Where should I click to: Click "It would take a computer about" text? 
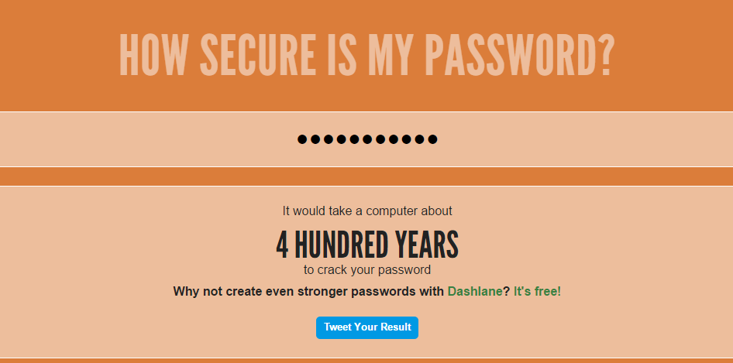click(x=367, y=211)
